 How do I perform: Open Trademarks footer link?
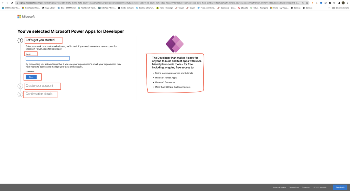pyautogui.click(x=306, y=188)
